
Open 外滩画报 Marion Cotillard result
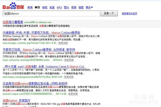point(41,33)
